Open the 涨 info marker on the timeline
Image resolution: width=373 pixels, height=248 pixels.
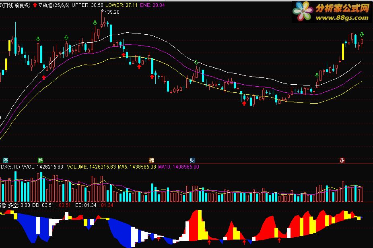tap(342, 160)
